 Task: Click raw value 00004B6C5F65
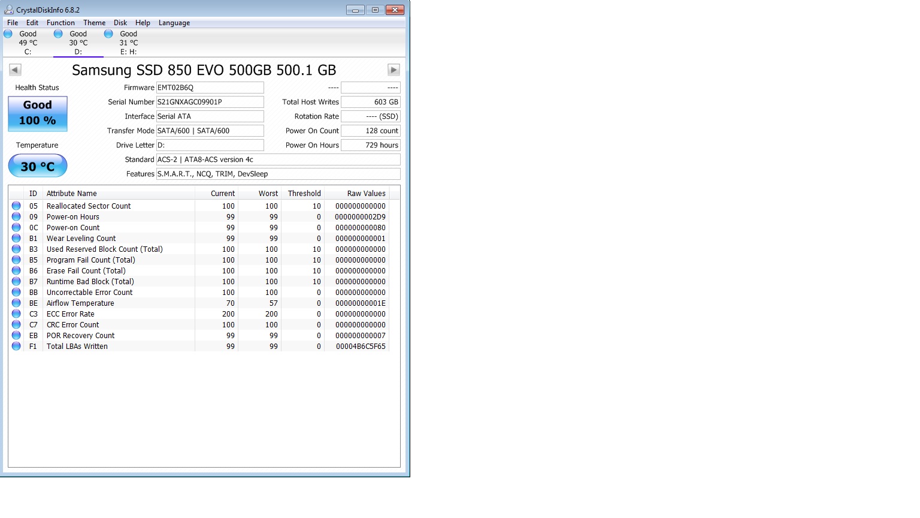[361, 347]
